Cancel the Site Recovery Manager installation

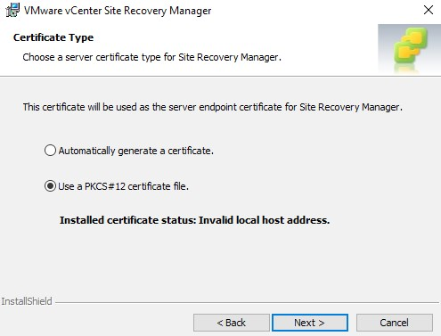tap(395, 323)
